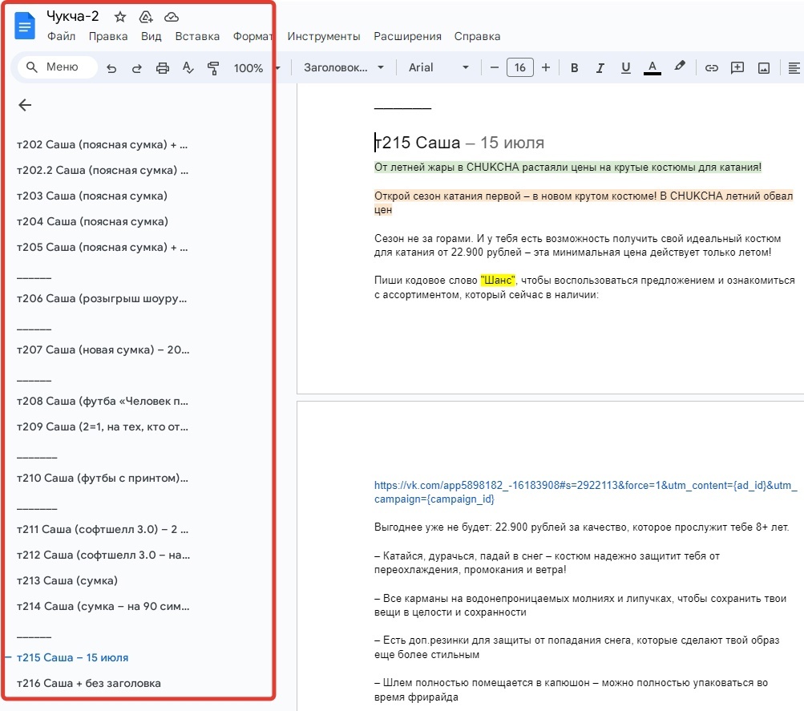Image resolution: width=804 pixels, height=711 pixels.
Task: Go to outline item т214 Саша
Action: pos(103,606)
